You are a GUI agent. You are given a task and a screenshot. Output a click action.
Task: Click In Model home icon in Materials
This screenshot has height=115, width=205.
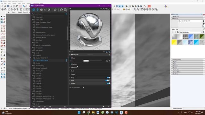tap(178, 32)
